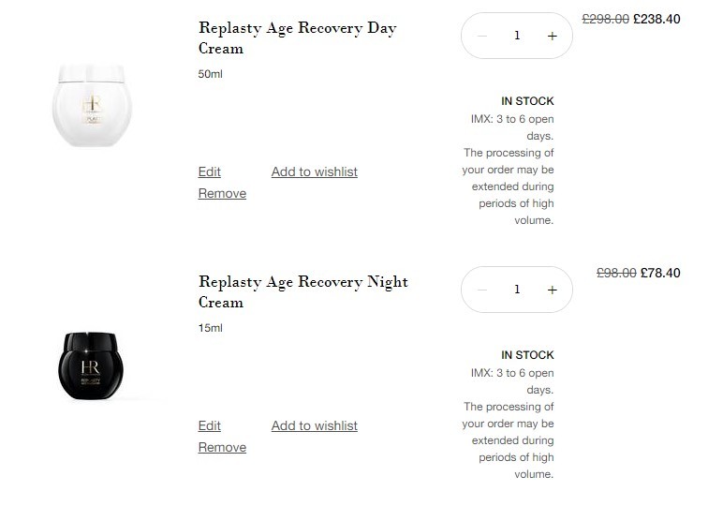This screenshot has width=708, height=506.
Task: Open Replasty Age Recovery Day Cream title
Action: [x=298, y=37]
